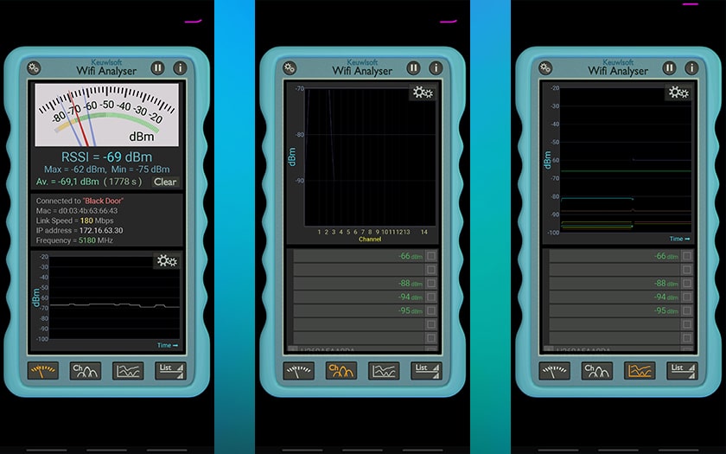
Task: Open settings gear in right screenshot header
Action: (546, 68)
